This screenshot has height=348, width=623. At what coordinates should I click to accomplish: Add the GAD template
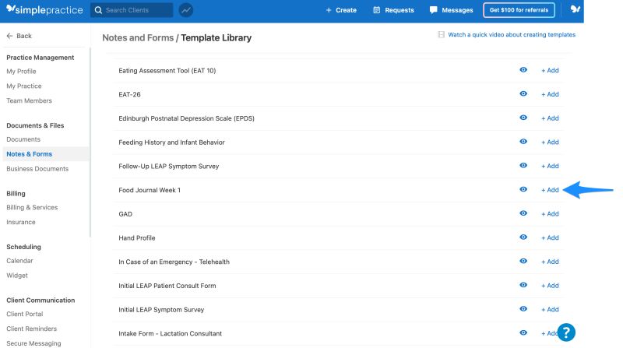[x=550, y=214]
